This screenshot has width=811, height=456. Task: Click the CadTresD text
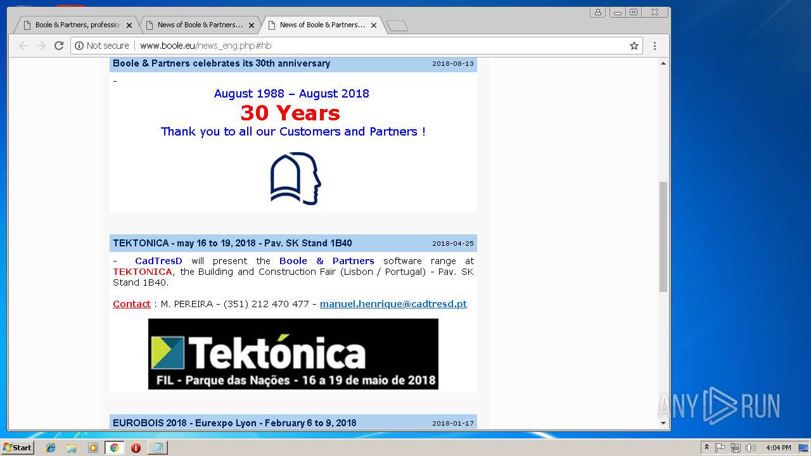point(158,261)
